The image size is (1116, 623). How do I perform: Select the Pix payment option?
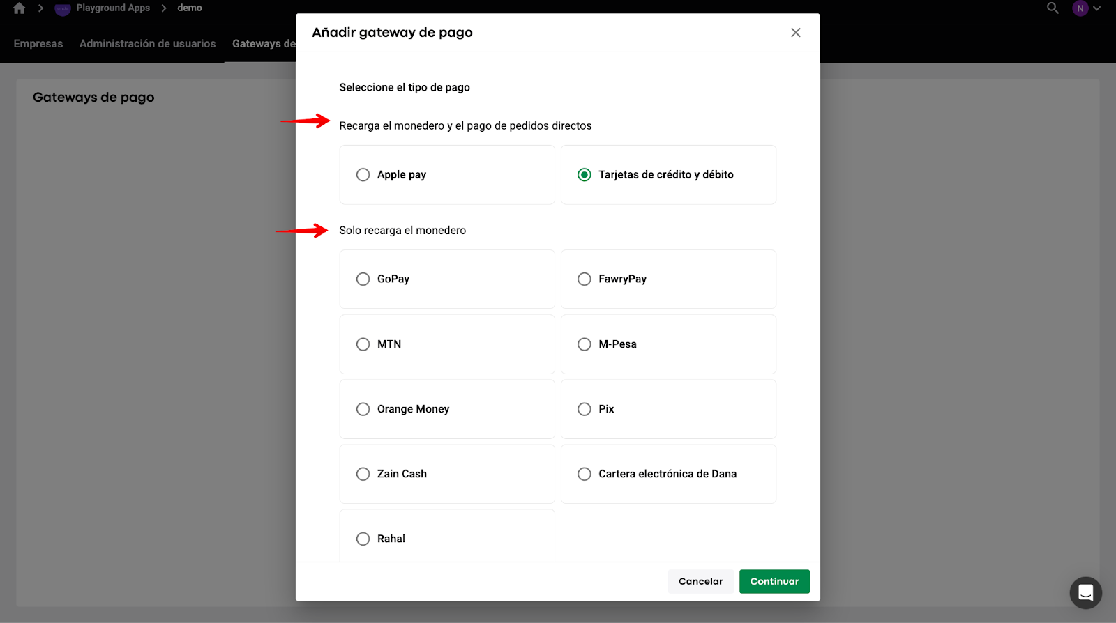click(585, 409)
